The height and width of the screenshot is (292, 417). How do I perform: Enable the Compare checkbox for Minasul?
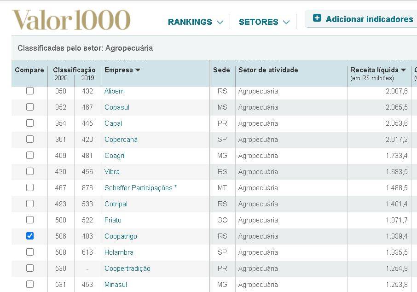coord(30,284)
